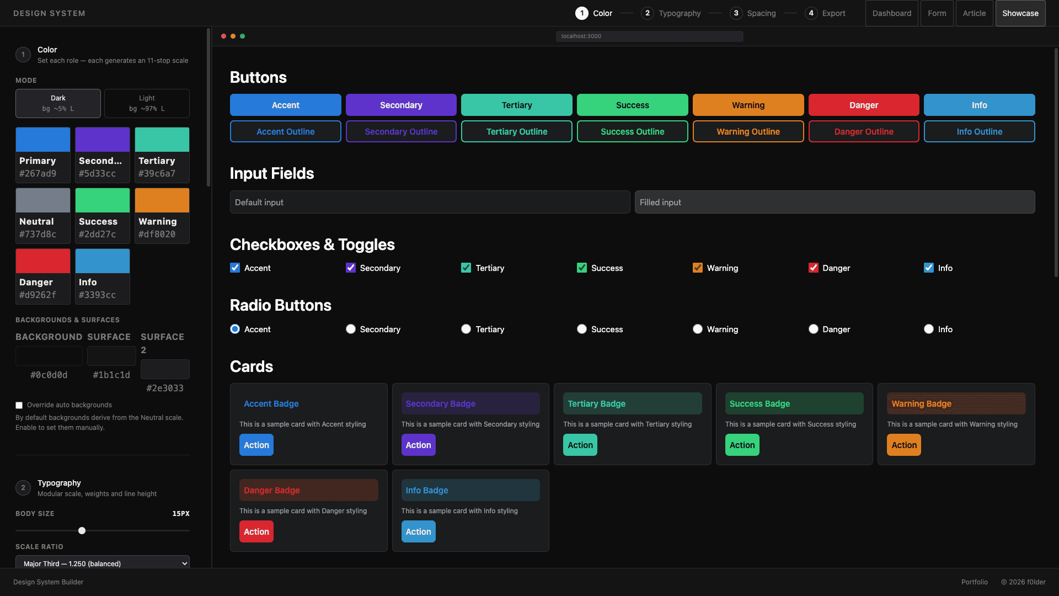Viewport: 1059px width, 596px height.
Task: Click the Typography circle icon in the sidebar
Action: pos(23,487)
